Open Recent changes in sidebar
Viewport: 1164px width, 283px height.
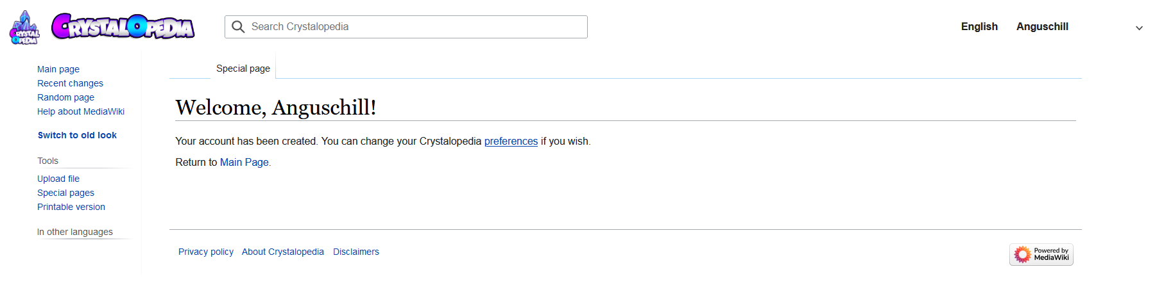point(70,83)
